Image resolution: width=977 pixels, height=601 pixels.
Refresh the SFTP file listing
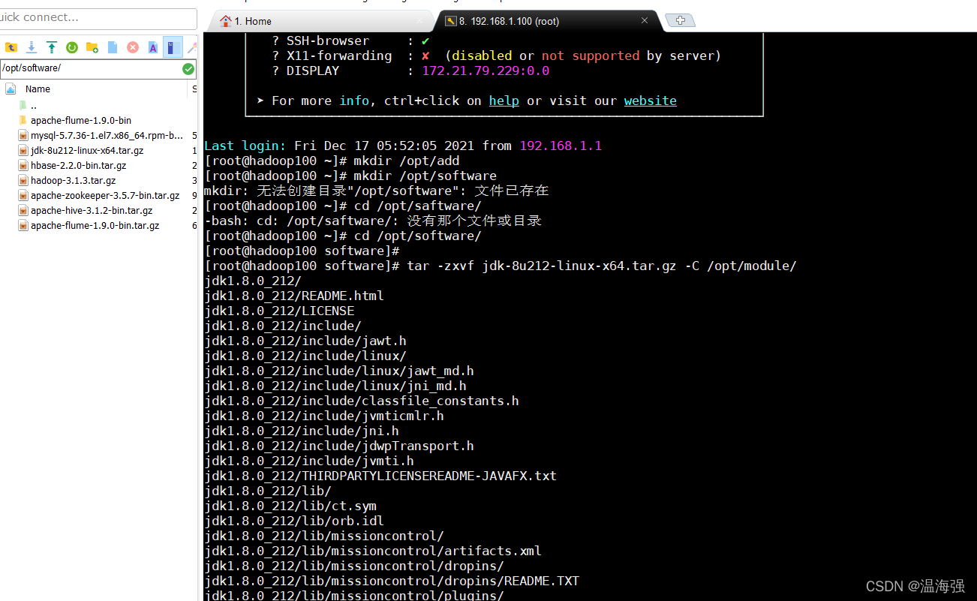(71, 47)
